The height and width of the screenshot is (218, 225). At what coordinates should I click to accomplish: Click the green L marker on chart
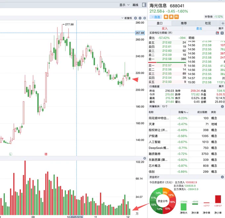[x=11, y=154]
